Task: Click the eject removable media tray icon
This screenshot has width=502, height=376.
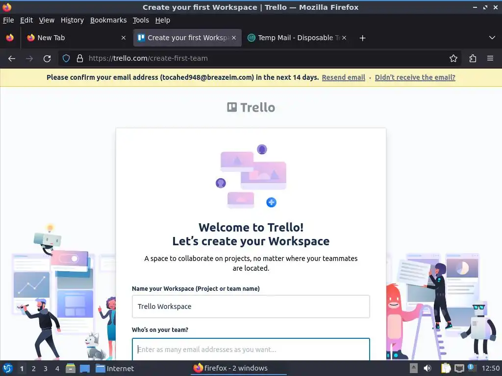Action: tap(414, 368)
